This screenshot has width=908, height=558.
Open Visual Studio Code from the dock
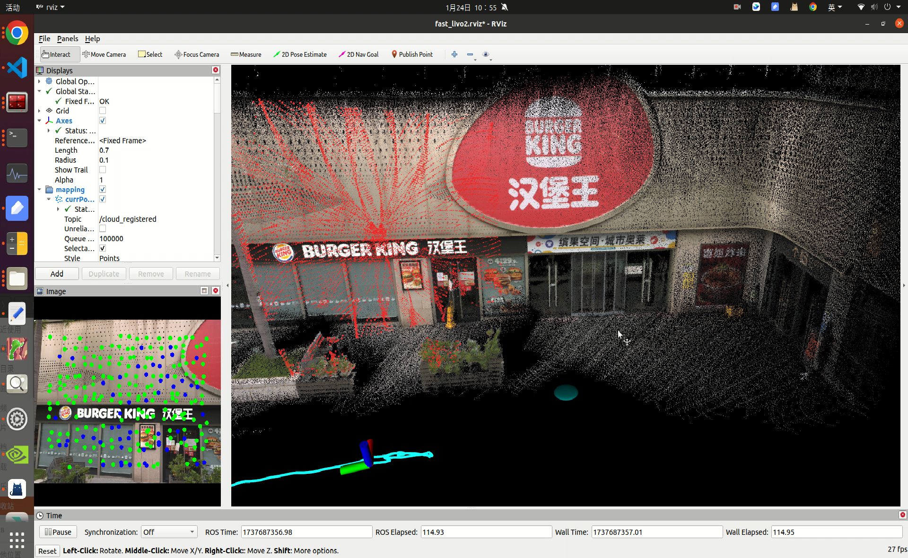17,68
